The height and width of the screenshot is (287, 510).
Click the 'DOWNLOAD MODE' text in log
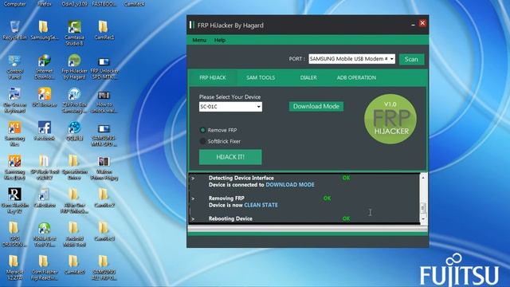point(290,185)
